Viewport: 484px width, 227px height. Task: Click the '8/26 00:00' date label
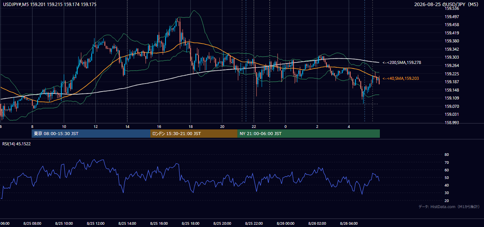[286, 224]
